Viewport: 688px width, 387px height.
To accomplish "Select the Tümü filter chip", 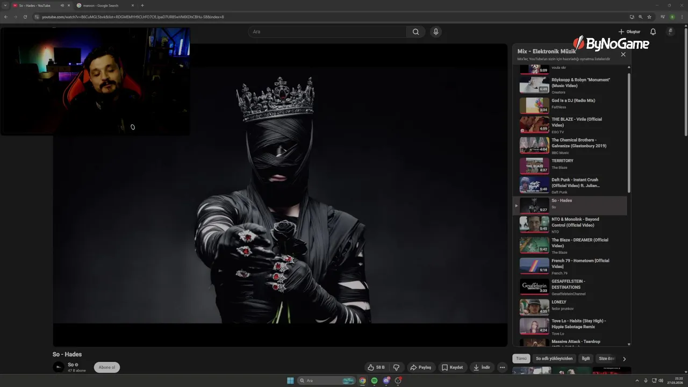I will pyautogui.click(x=521, y=359).
